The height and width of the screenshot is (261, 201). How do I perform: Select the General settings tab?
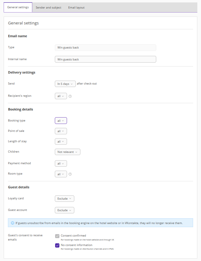[x=18, y=7]
